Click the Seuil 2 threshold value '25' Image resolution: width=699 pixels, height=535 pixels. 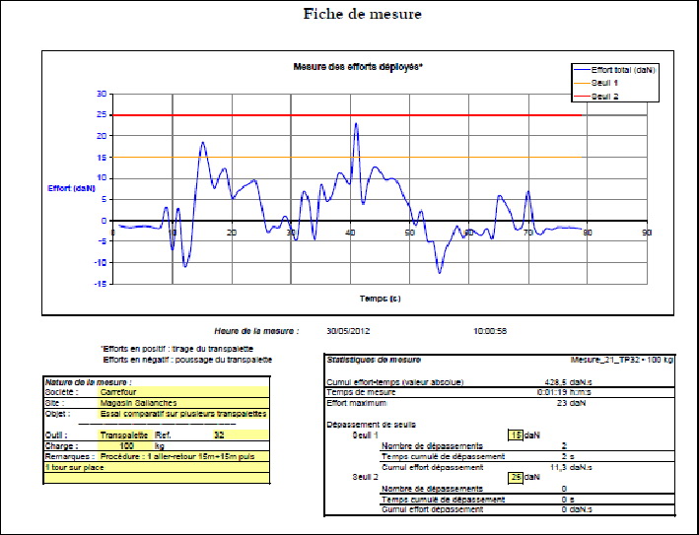pos(515,477)
